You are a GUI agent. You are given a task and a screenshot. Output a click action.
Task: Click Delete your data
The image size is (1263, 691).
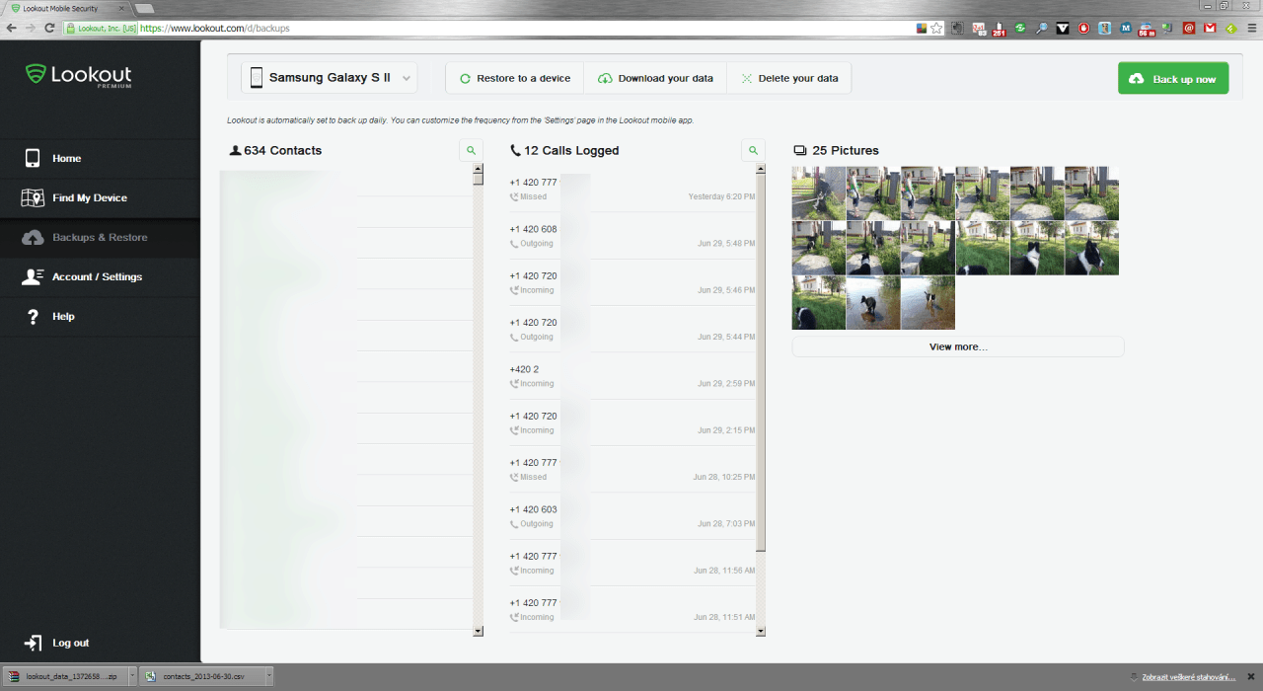click(789, 78)
